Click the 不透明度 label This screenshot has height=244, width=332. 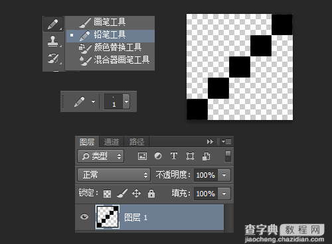point(173,175)
